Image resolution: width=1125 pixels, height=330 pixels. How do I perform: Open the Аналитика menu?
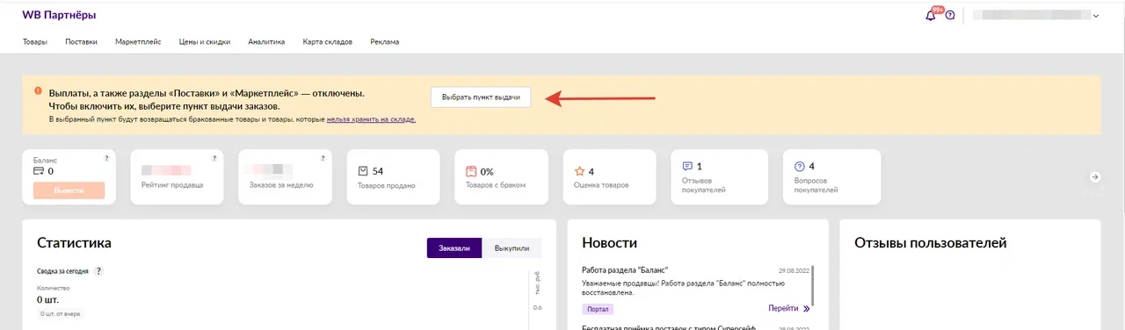pyautogui.click(x=266, y=42)
